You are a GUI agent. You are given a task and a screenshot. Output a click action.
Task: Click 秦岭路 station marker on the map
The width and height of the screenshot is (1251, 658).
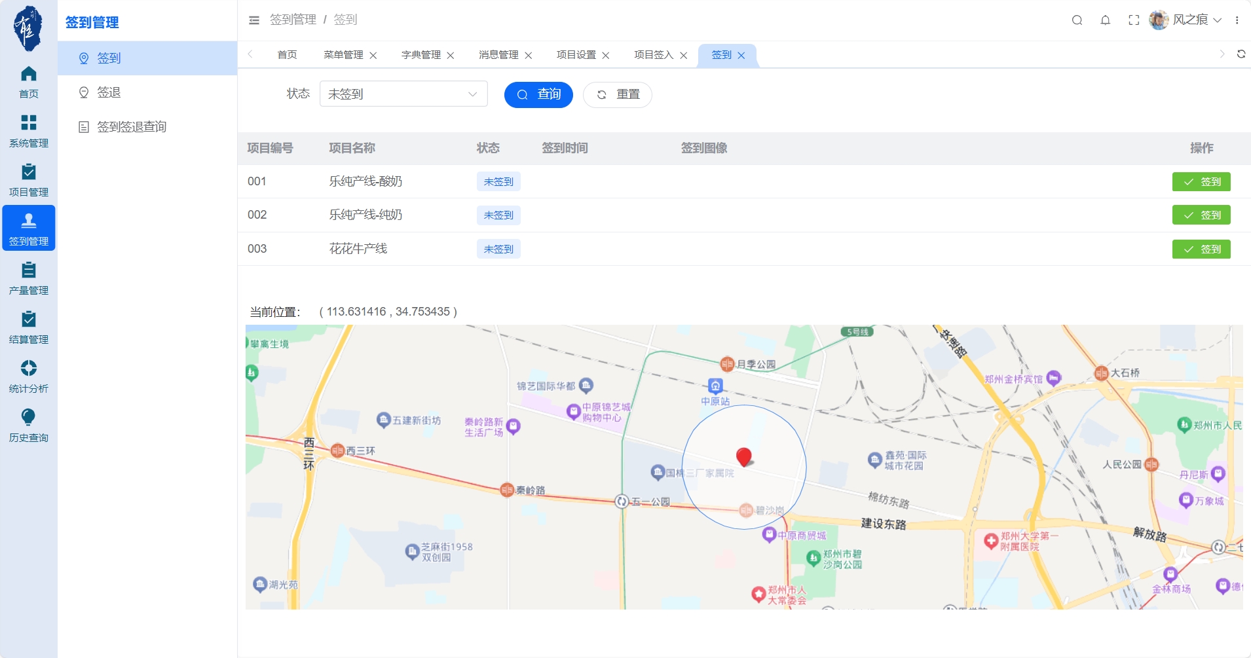coord(507,490)
